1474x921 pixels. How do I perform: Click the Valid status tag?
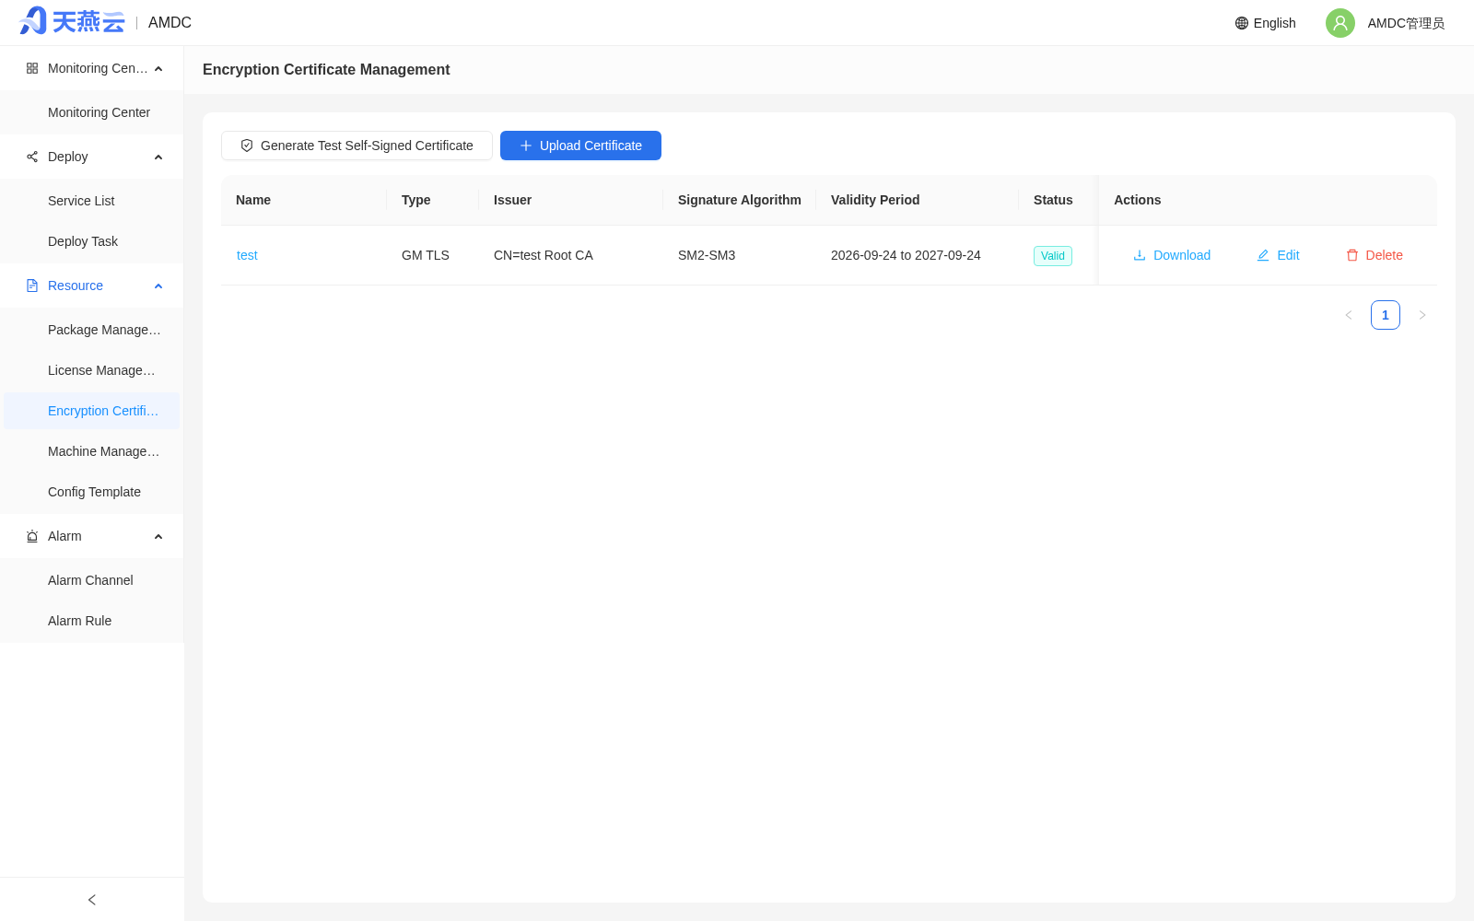pos(1053,256)
